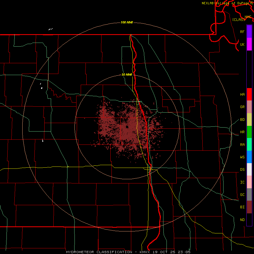Click the RF legend label
254x254 pixels.
click(x=242, y=32)
